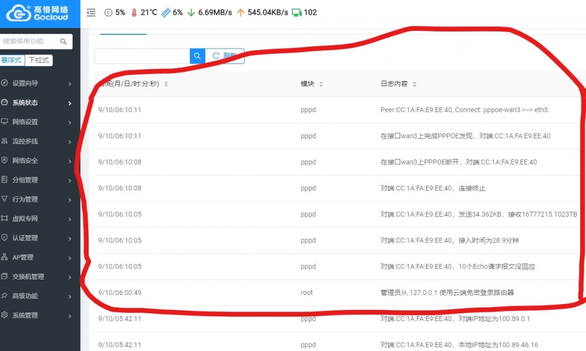
Task: Click the sidebar collapse menu icon
Action: point(91,12)
